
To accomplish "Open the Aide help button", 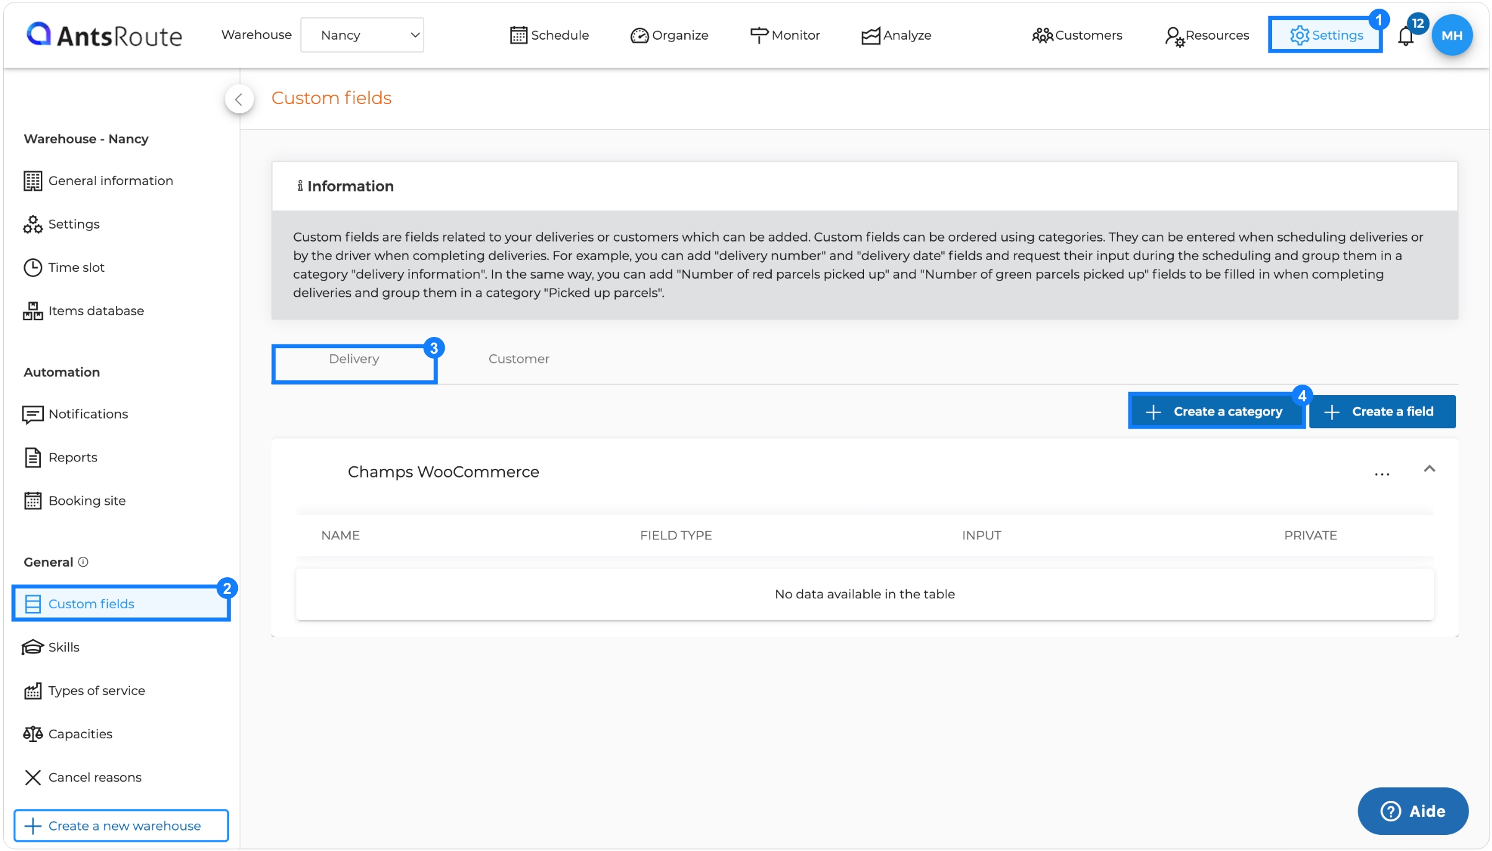I will click(1413, 811).
